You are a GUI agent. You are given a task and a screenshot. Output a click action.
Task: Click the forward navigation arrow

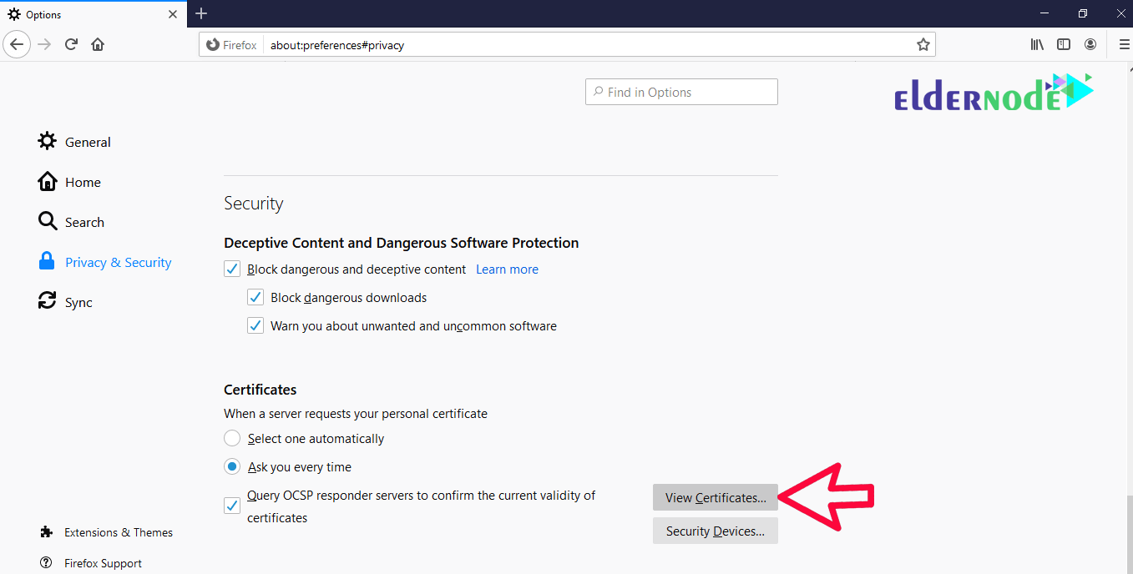pyautogui.click(x=44, y=44)
